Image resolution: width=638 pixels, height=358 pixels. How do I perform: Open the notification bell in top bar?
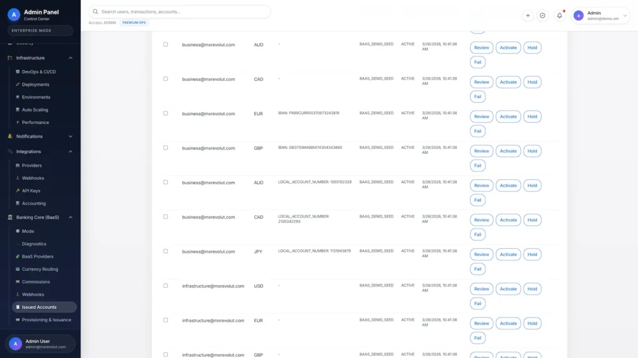point(559,16)
